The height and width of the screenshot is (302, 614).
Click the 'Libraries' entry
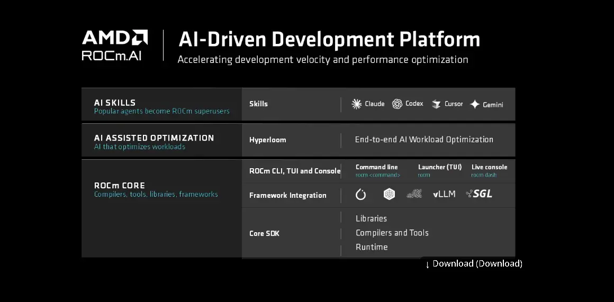[x=371, y=218]
